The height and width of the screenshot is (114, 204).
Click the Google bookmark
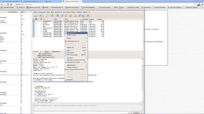(45, 7)
